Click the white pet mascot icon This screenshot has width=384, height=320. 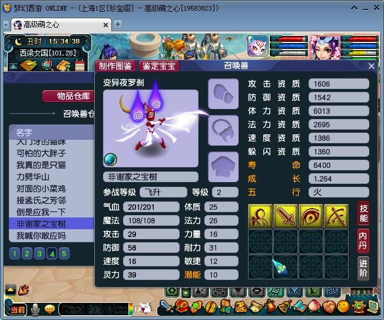pyautogui.click(x=145, y=308)
